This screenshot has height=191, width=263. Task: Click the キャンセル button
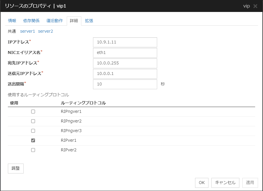(x=225, y=183)
